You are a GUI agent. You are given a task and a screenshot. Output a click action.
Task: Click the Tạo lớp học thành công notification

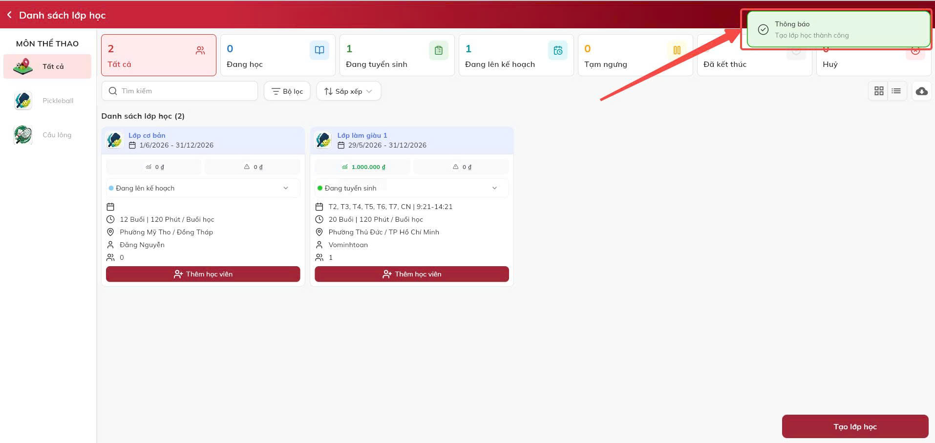838,29
